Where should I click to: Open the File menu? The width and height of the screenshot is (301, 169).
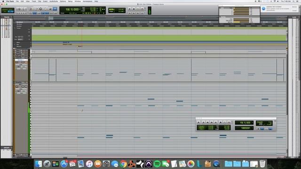click(17, 1)
